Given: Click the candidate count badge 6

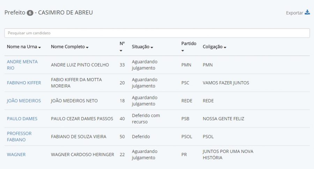Looking at the screenshot, I should point(30,13).
